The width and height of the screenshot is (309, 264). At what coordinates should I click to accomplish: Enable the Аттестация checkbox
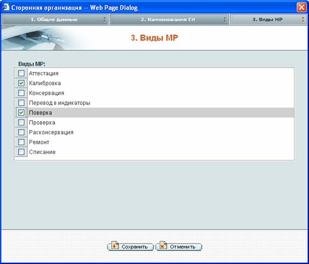tap(21, 73)
